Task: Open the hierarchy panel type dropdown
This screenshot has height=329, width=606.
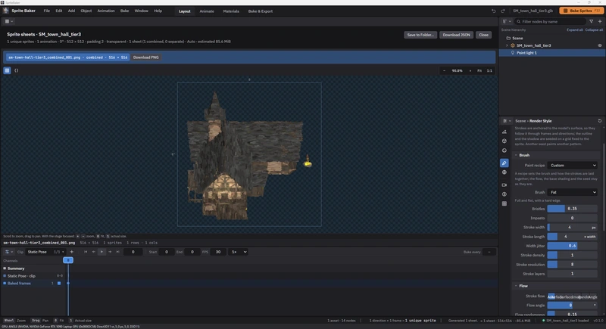Action: click(x=507, y=22)
